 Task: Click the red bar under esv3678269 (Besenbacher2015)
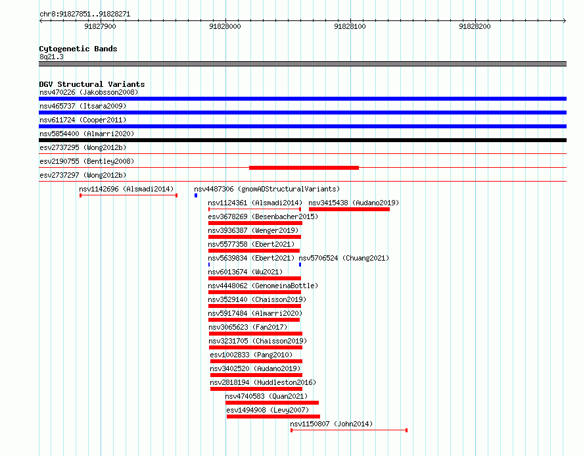[255, 223]
